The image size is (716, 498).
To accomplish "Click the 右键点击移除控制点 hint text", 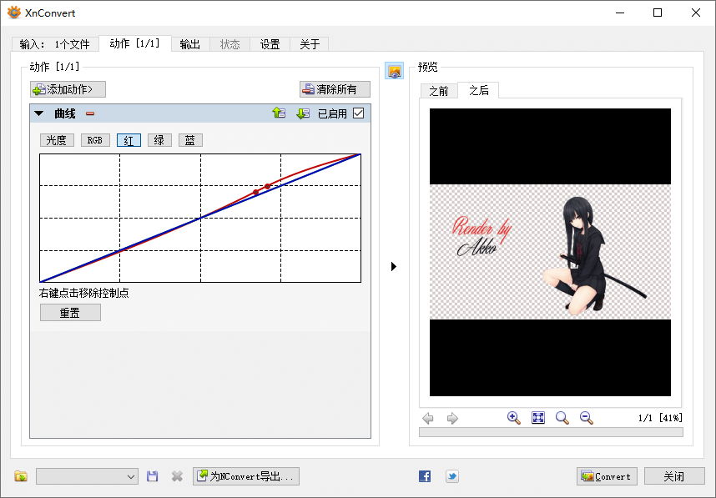I will 84,293.
